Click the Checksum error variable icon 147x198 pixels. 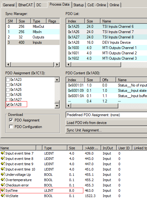[x=3, y=185]
